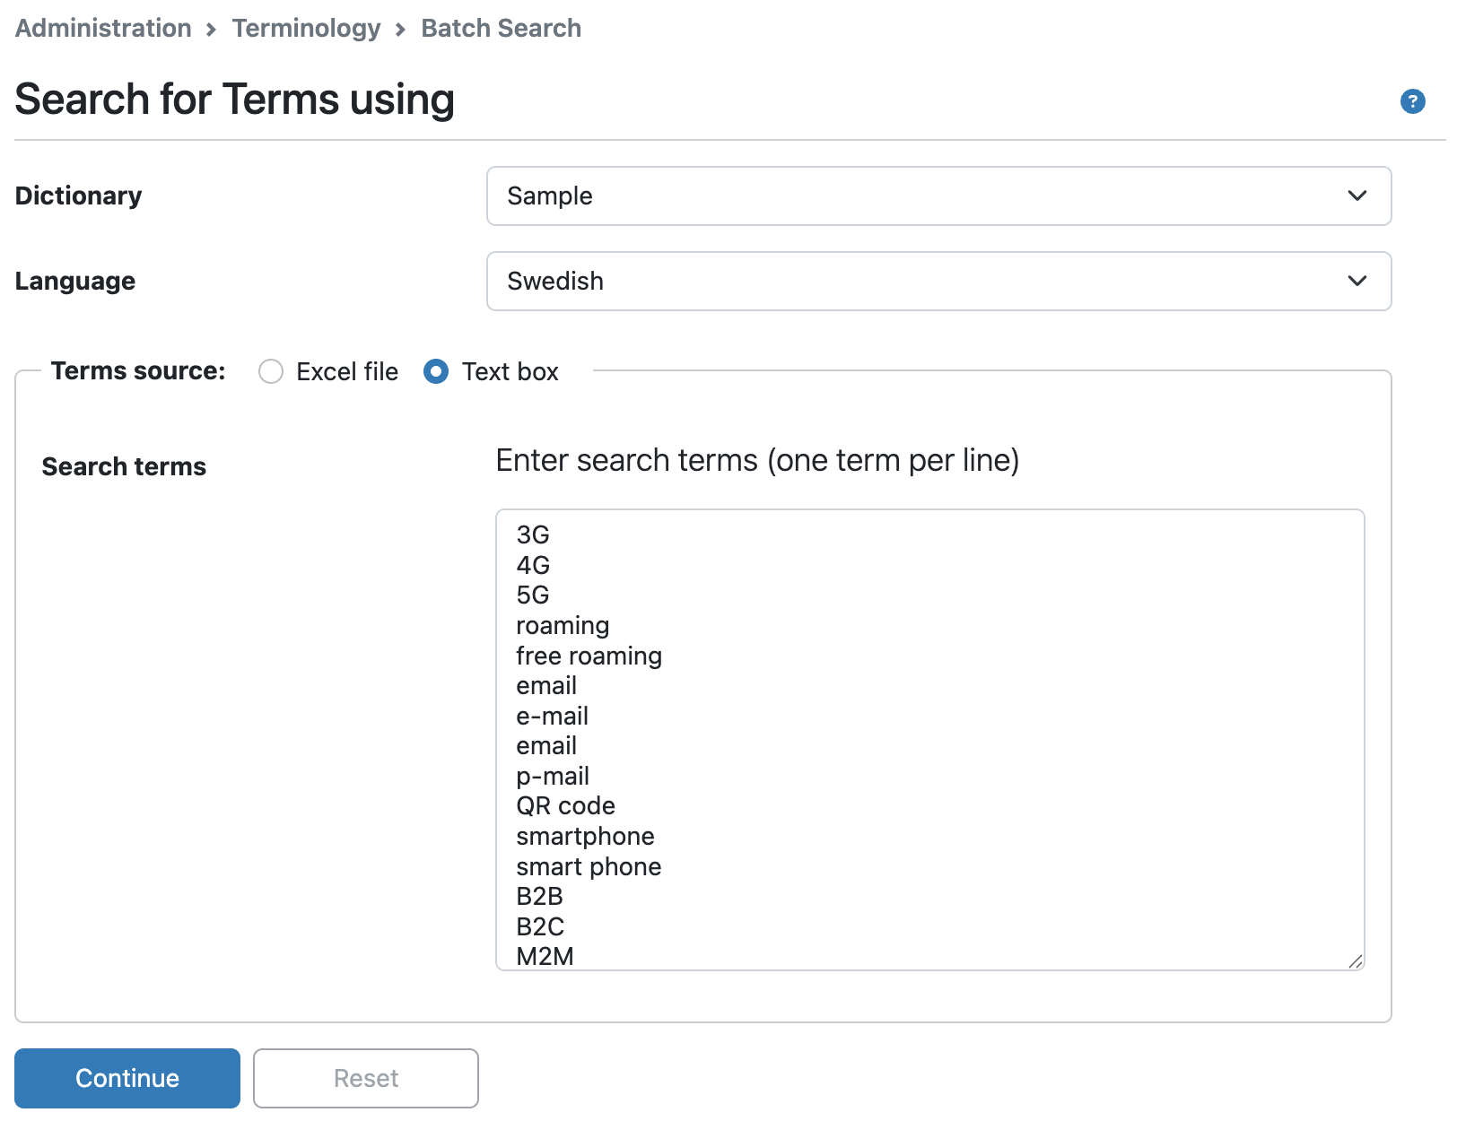Click the 'Search for Terms using' heading

point(235,99)
